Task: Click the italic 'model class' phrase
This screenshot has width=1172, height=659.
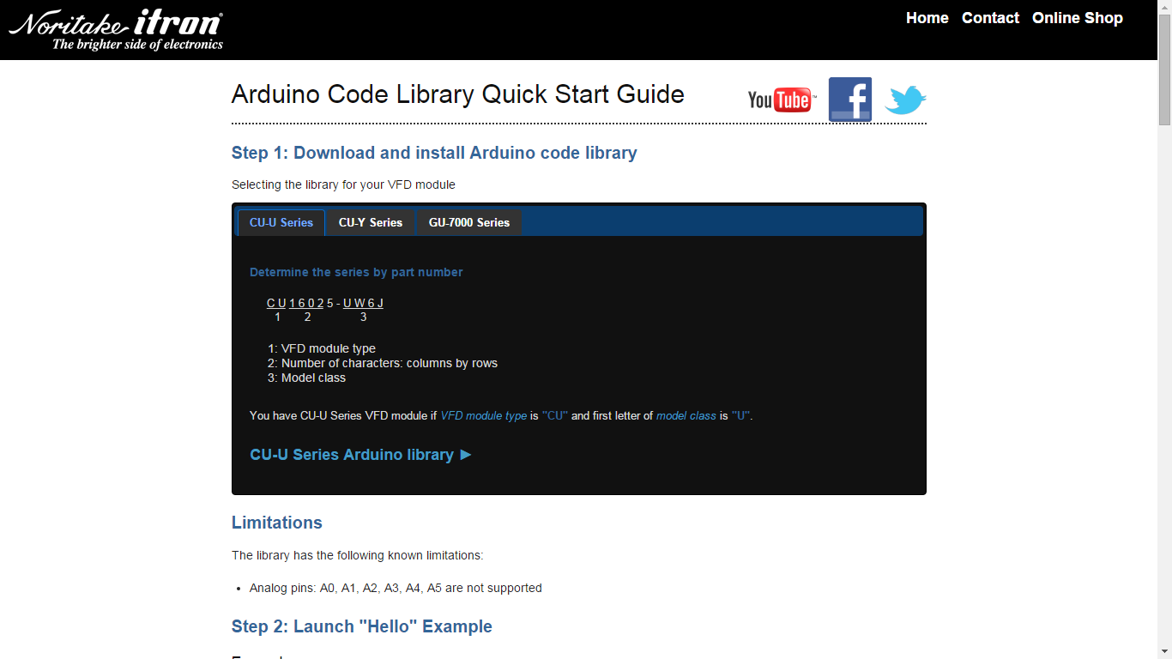Action: point(686,415)
